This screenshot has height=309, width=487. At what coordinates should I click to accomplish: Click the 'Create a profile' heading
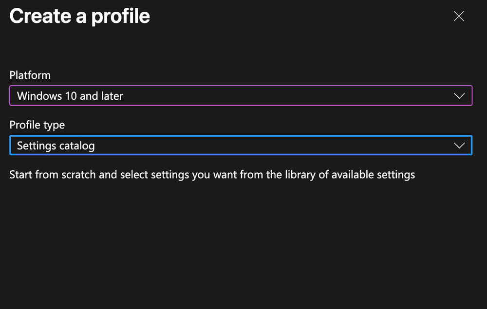tap(80, 16)
